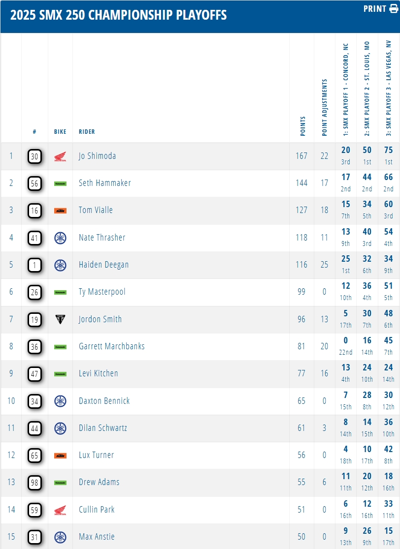Select the Point Adjustments column header

(x=324, y=107)
